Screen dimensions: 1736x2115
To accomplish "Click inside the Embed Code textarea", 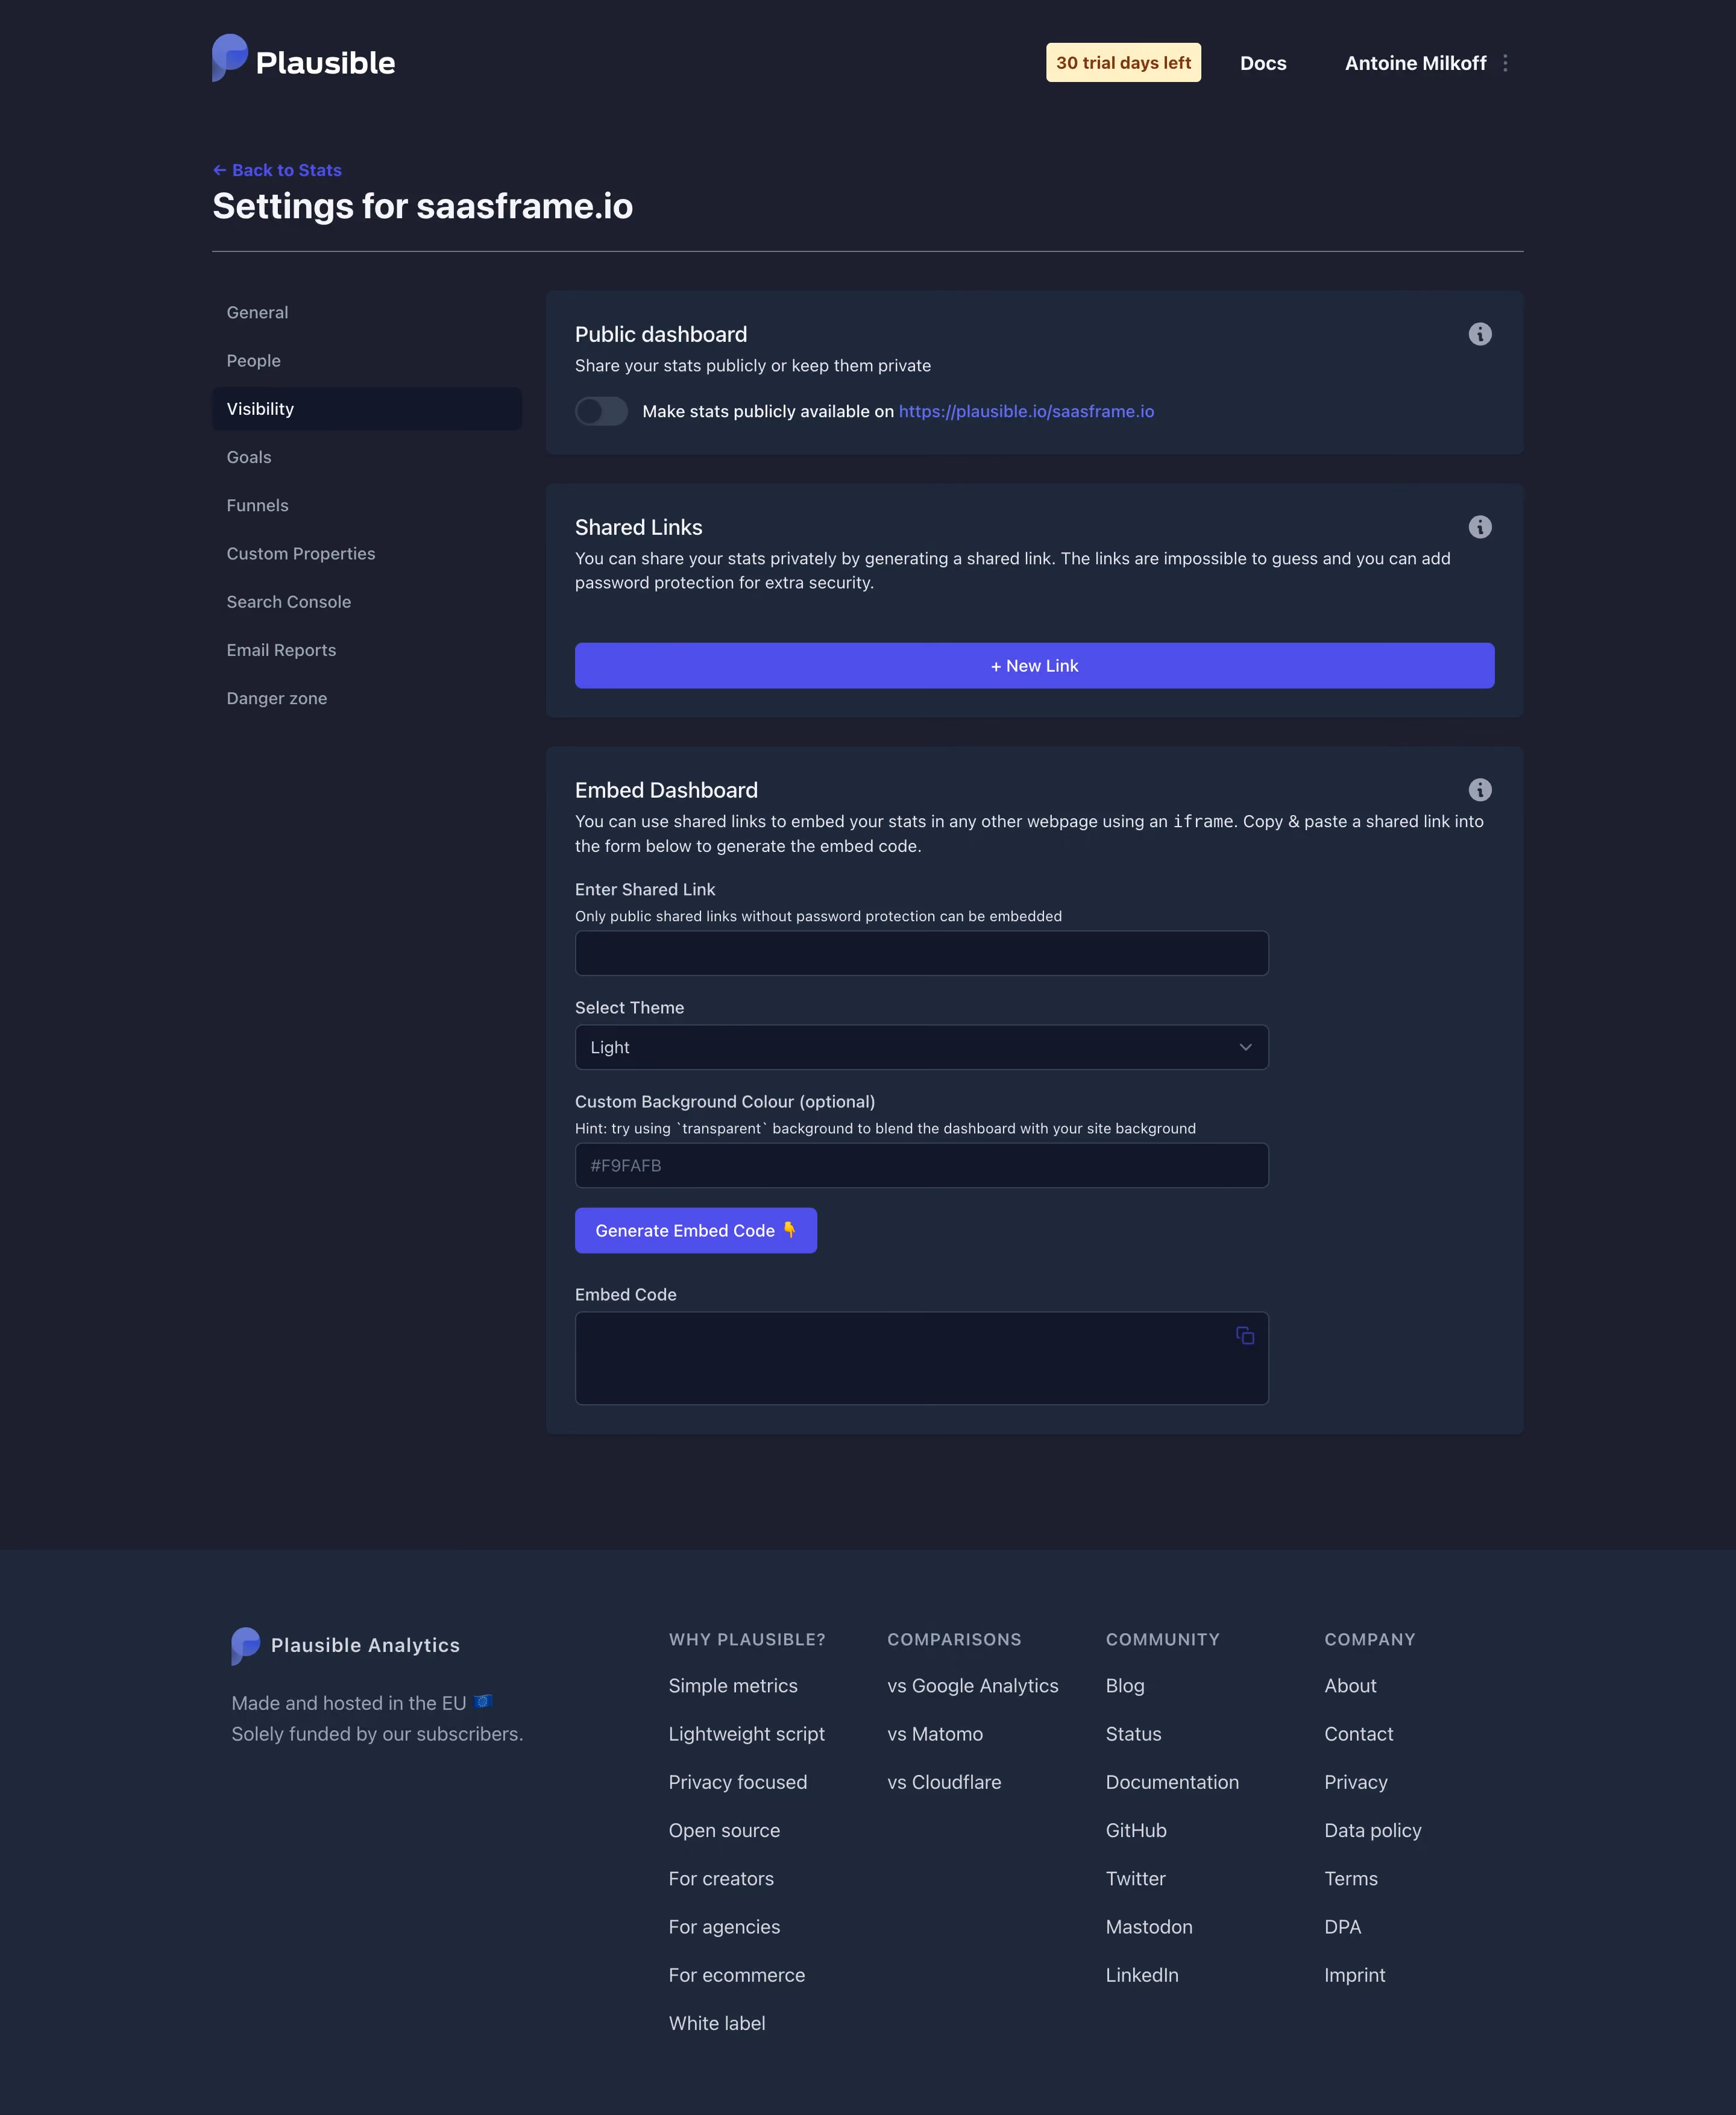I will point(921,1358).
